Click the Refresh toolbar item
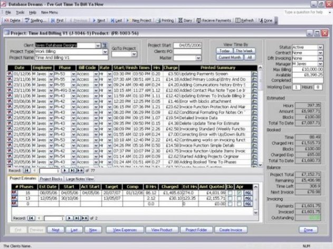 (245, 21)
